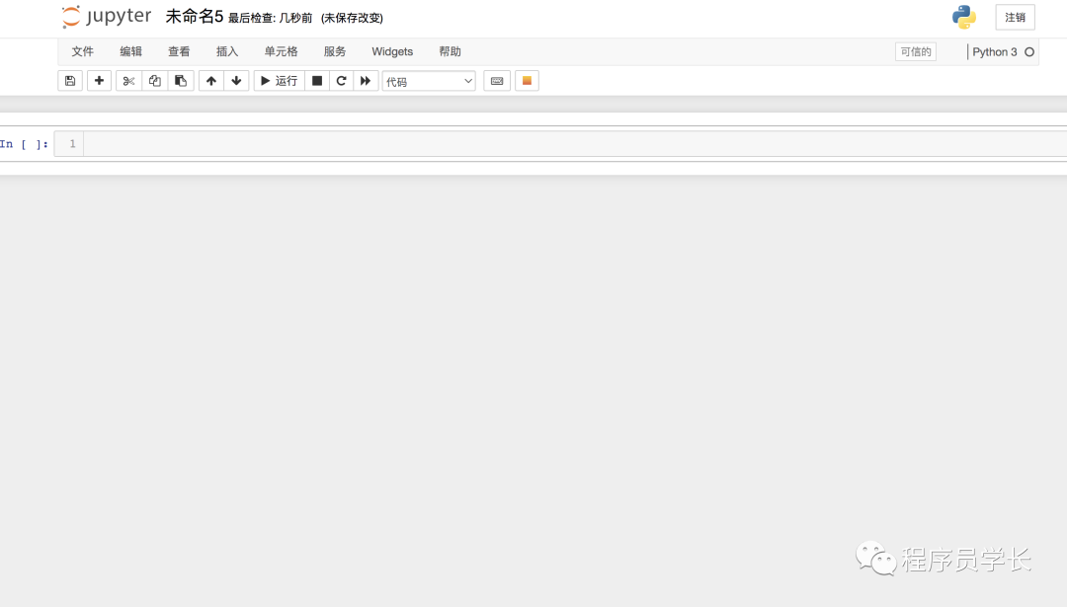Open the 文件 menu

click(82, 51)
